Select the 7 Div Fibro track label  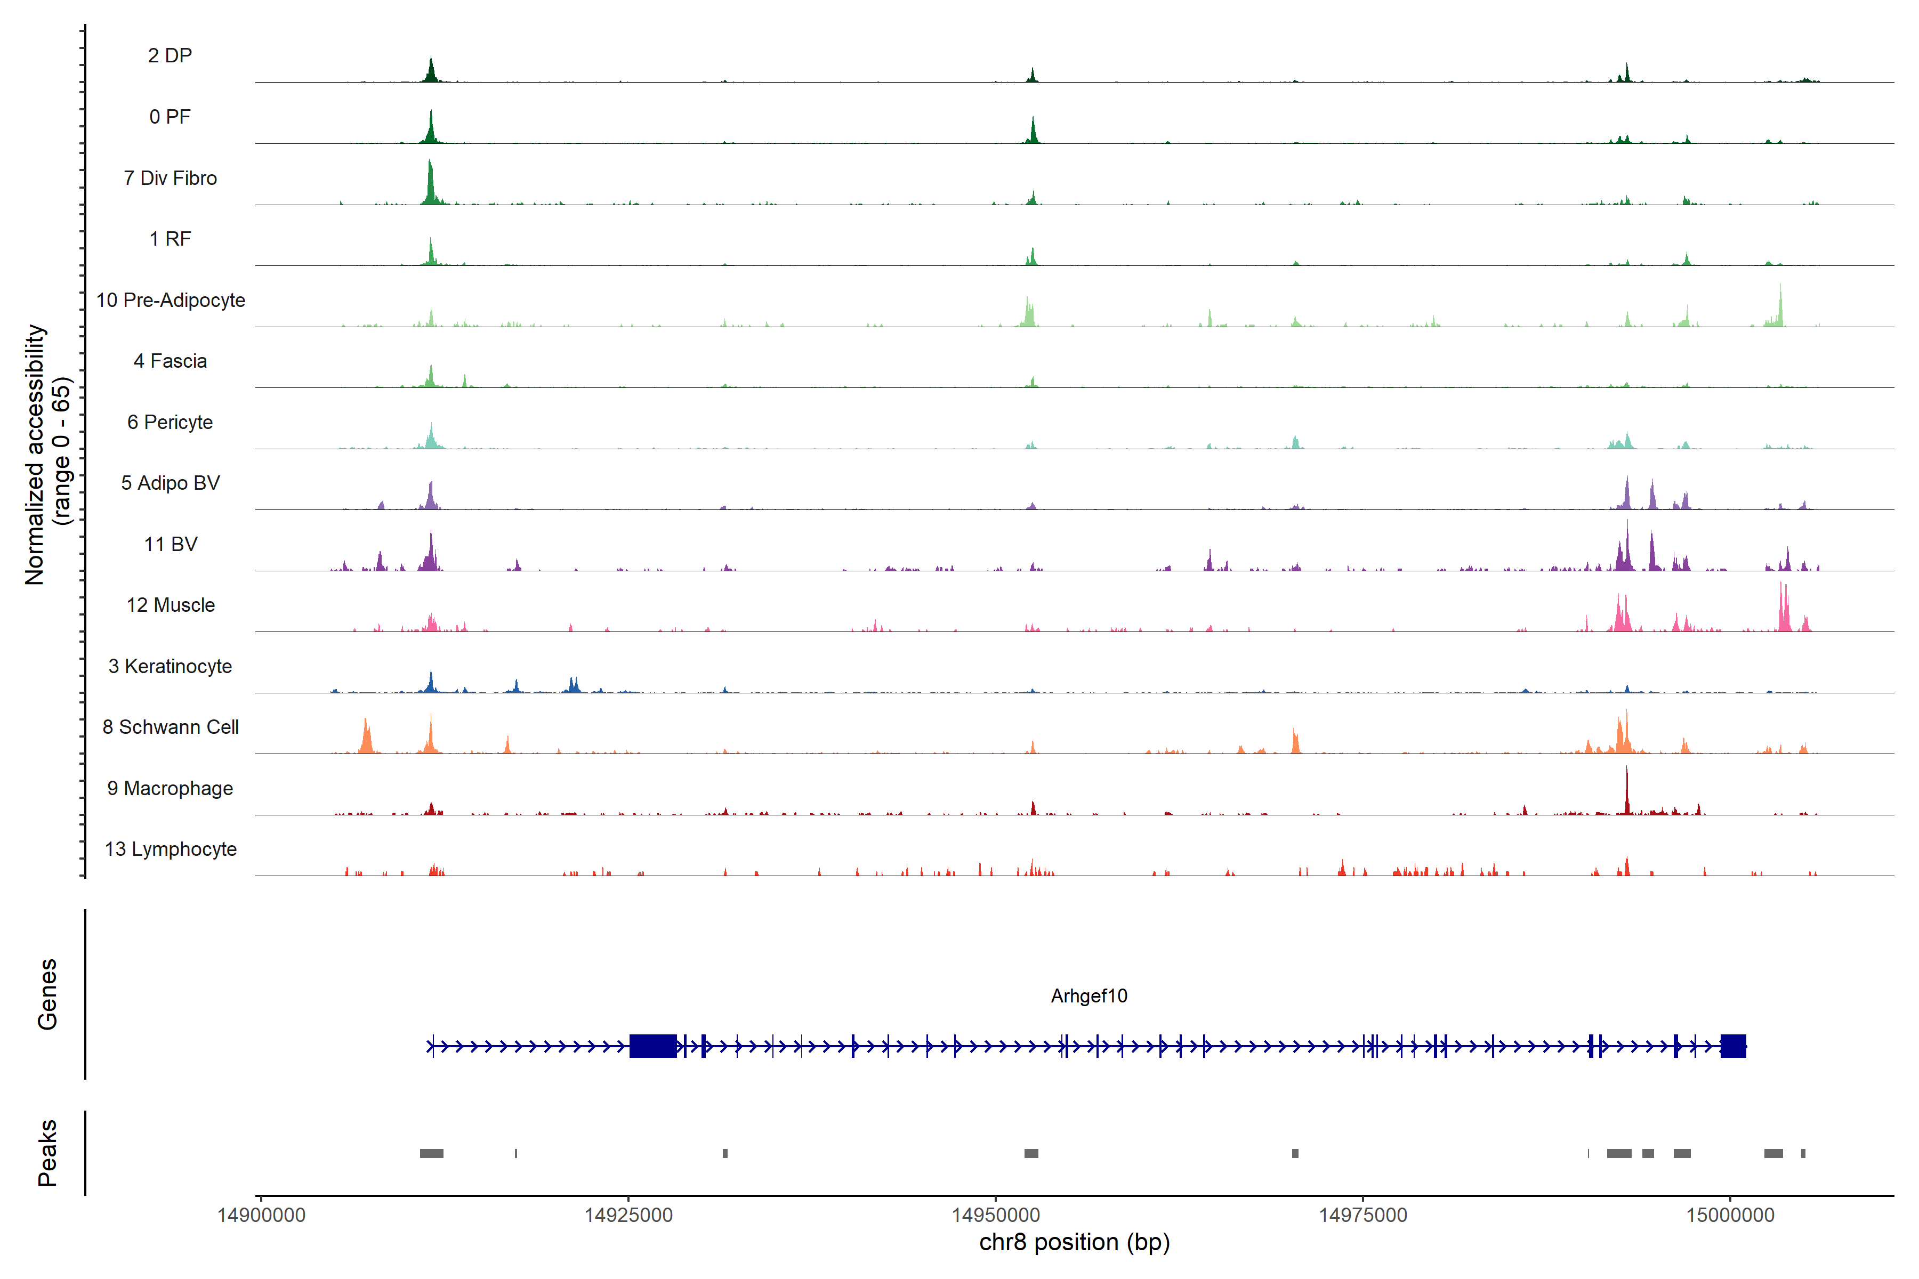tap(170, 178)
